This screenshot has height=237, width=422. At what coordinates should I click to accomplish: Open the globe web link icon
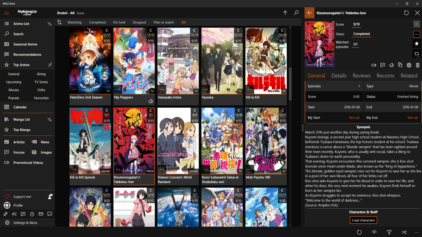[x=409, y=65]
